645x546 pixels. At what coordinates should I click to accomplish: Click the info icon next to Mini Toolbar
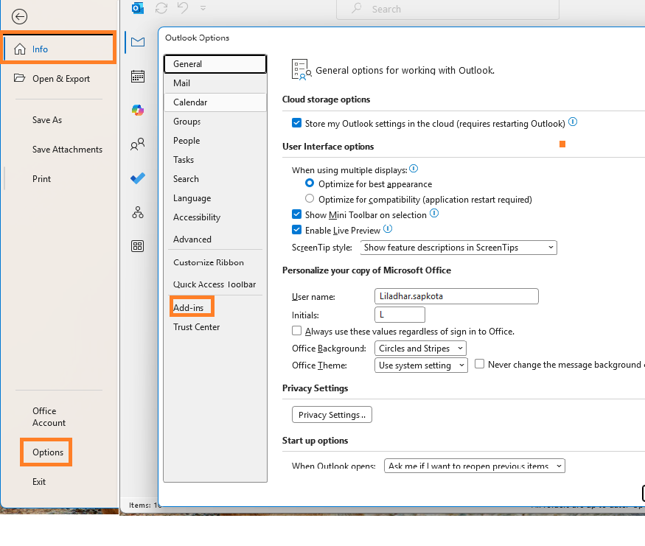pyautogui.click(x=434, y=214)
